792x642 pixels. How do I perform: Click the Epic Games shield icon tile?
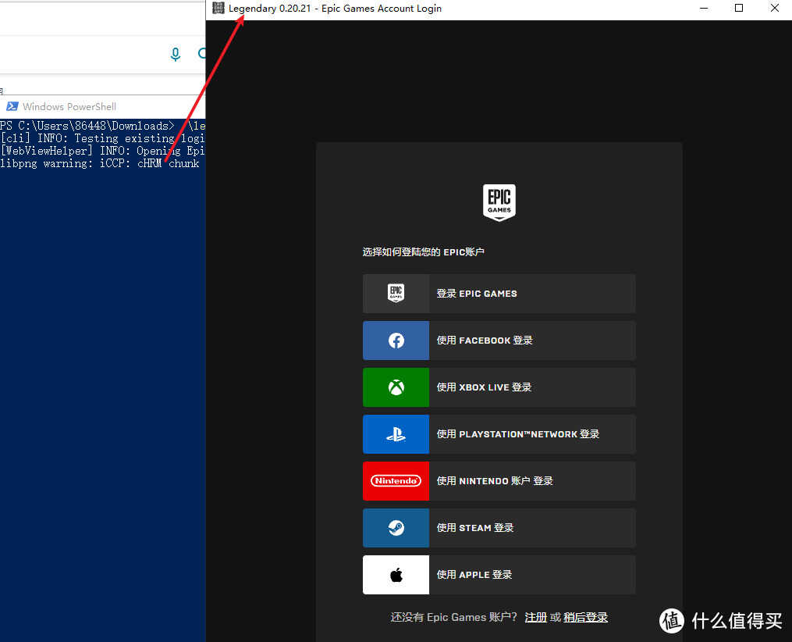[396, 293]
